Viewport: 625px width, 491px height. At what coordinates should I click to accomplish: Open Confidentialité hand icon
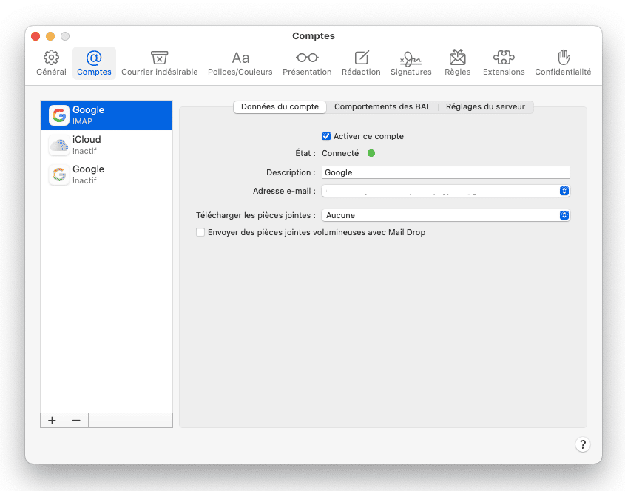(563, 58)
